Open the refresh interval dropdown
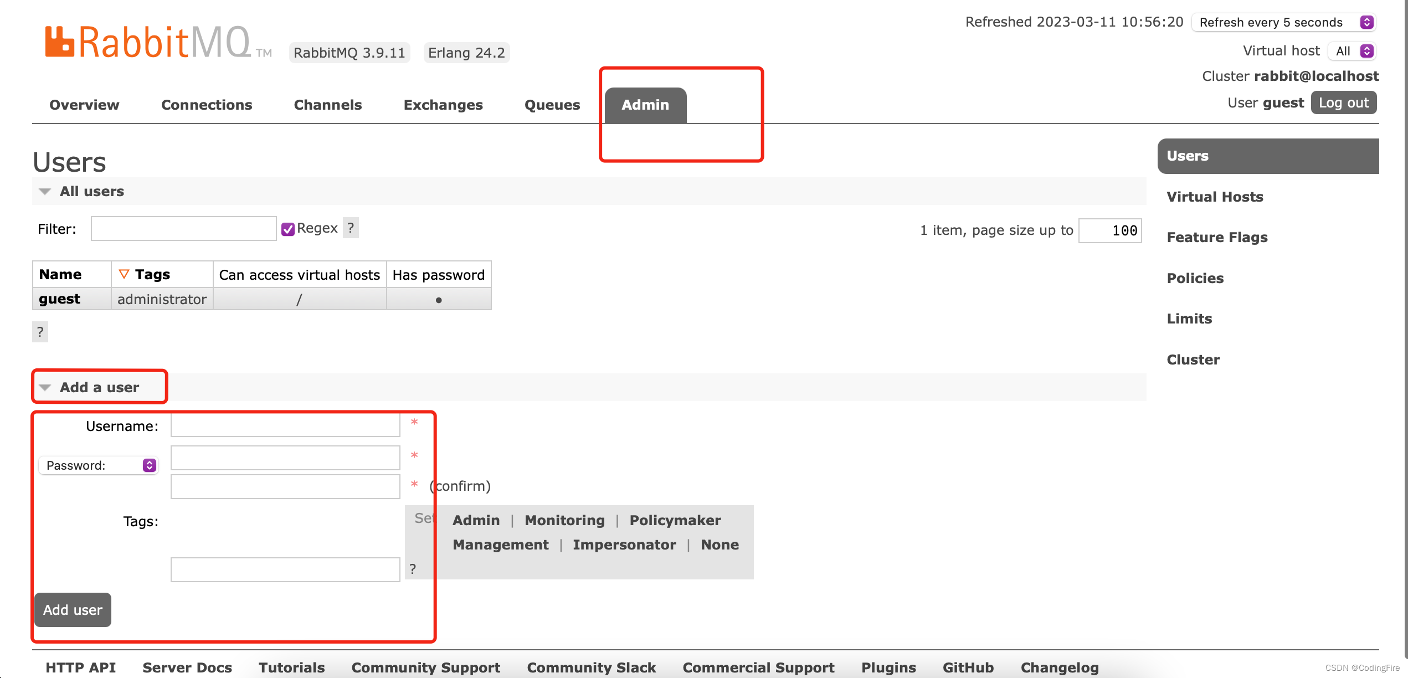The height and width of the screenshot is (678, 1408). 1283,22
